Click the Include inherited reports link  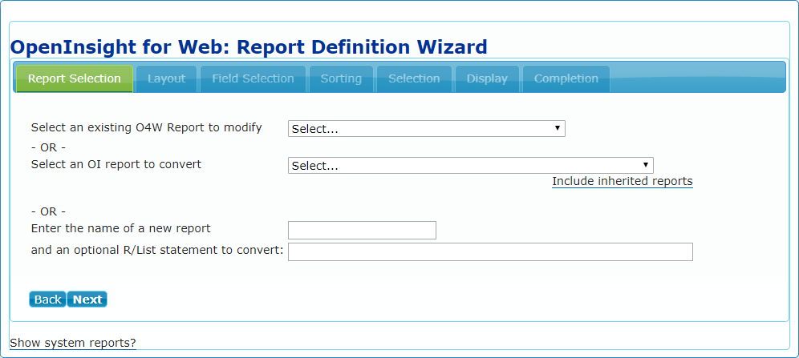(623, 181)
